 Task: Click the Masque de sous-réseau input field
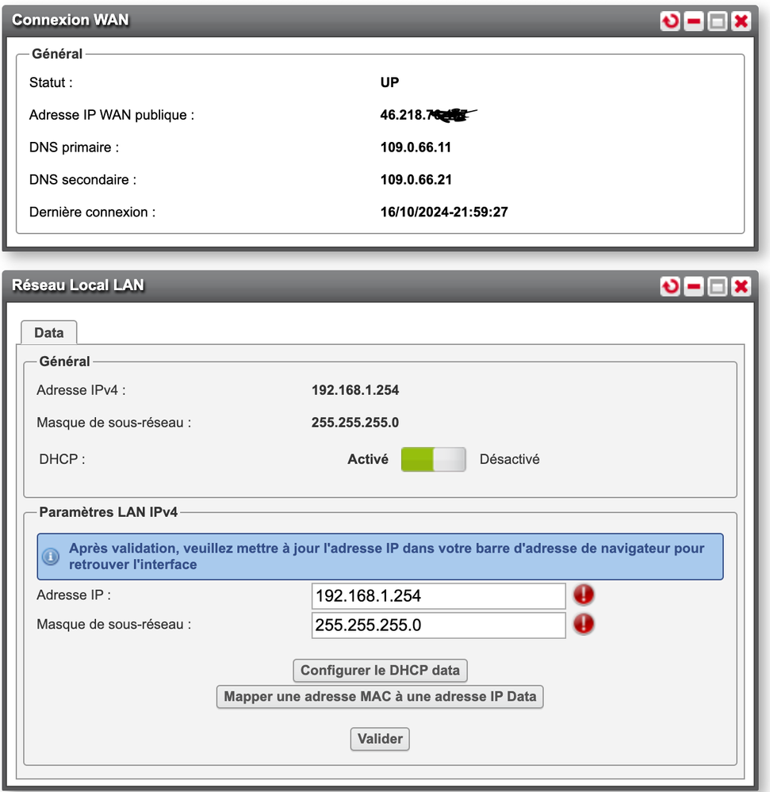(439, 625)
